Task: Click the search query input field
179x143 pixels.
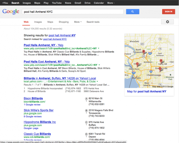Action: click(x=73, y=12)
